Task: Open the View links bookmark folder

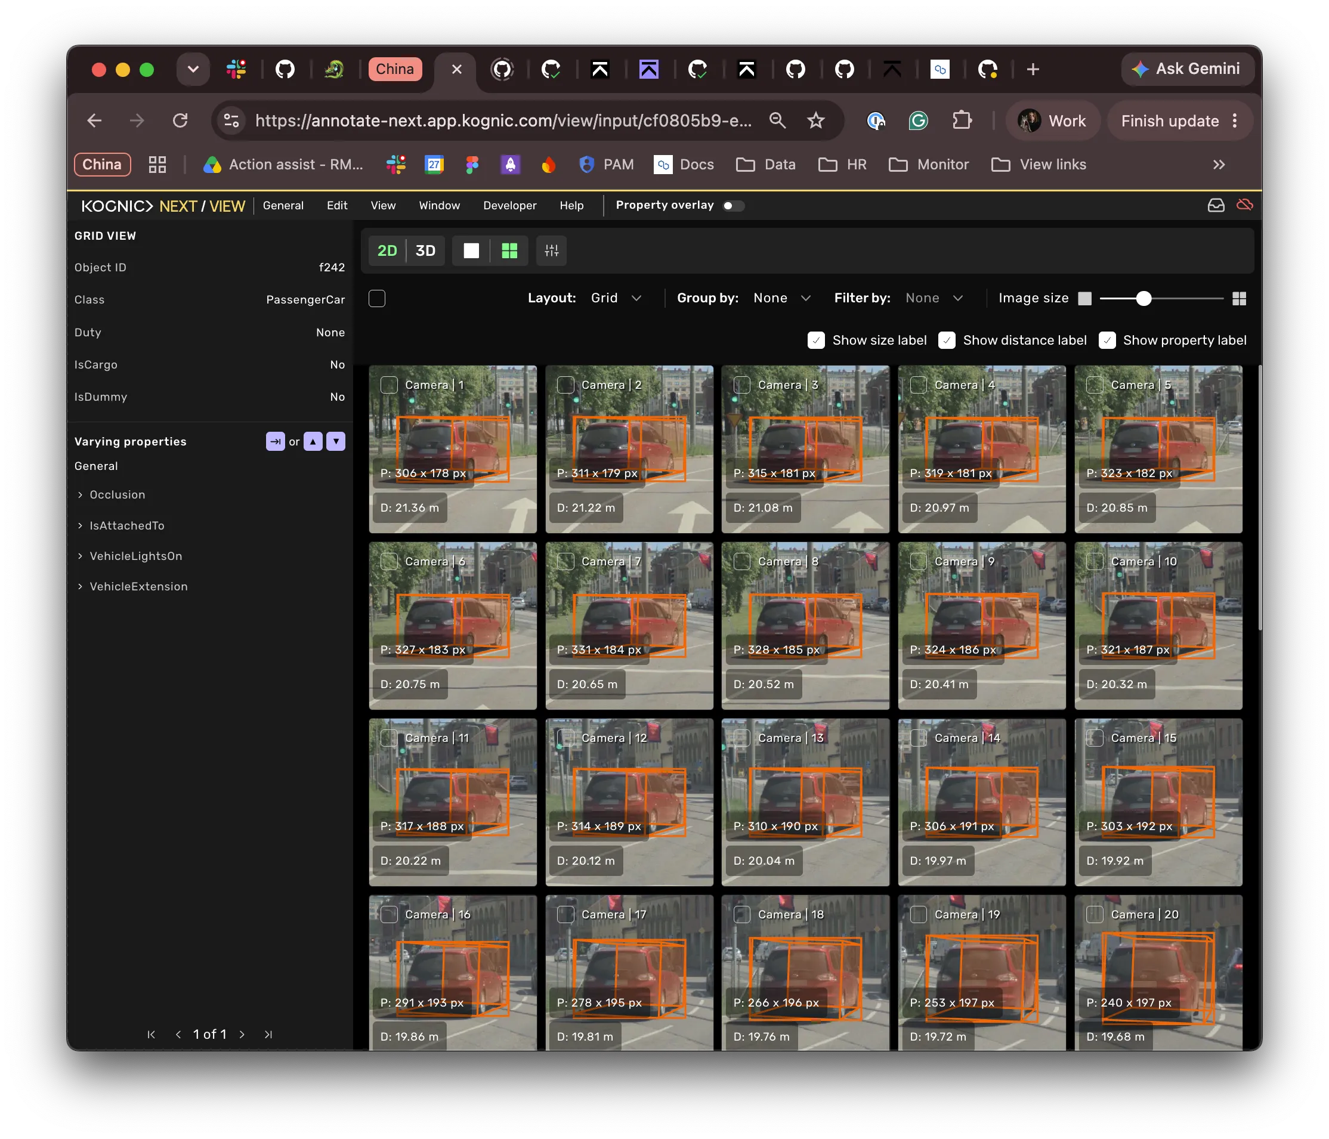Action: (1039, 165)
